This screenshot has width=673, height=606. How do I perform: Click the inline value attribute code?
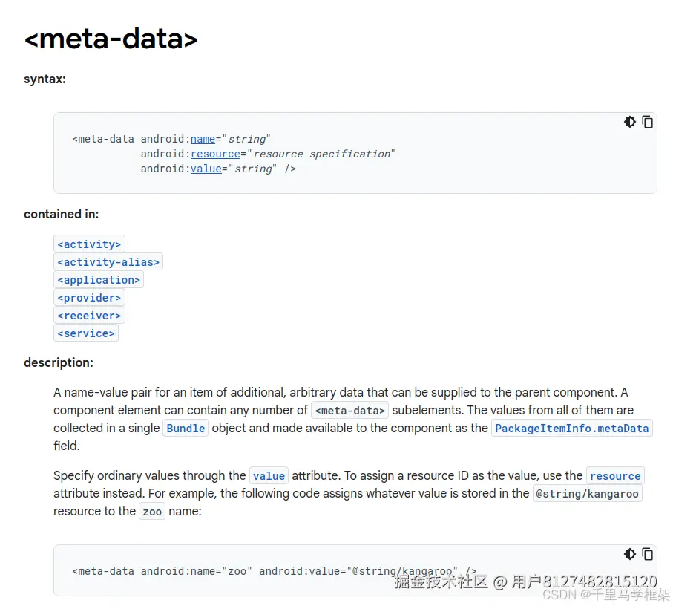coord(269,476)
